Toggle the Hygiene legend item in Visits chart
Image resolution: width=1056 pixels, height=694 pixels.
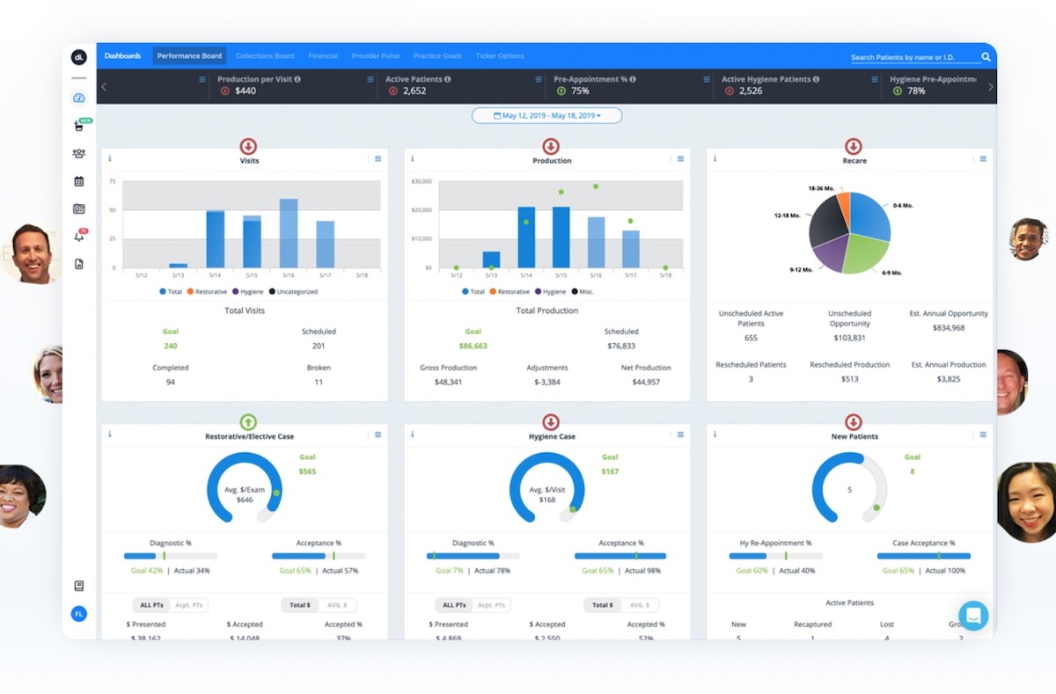248,291
